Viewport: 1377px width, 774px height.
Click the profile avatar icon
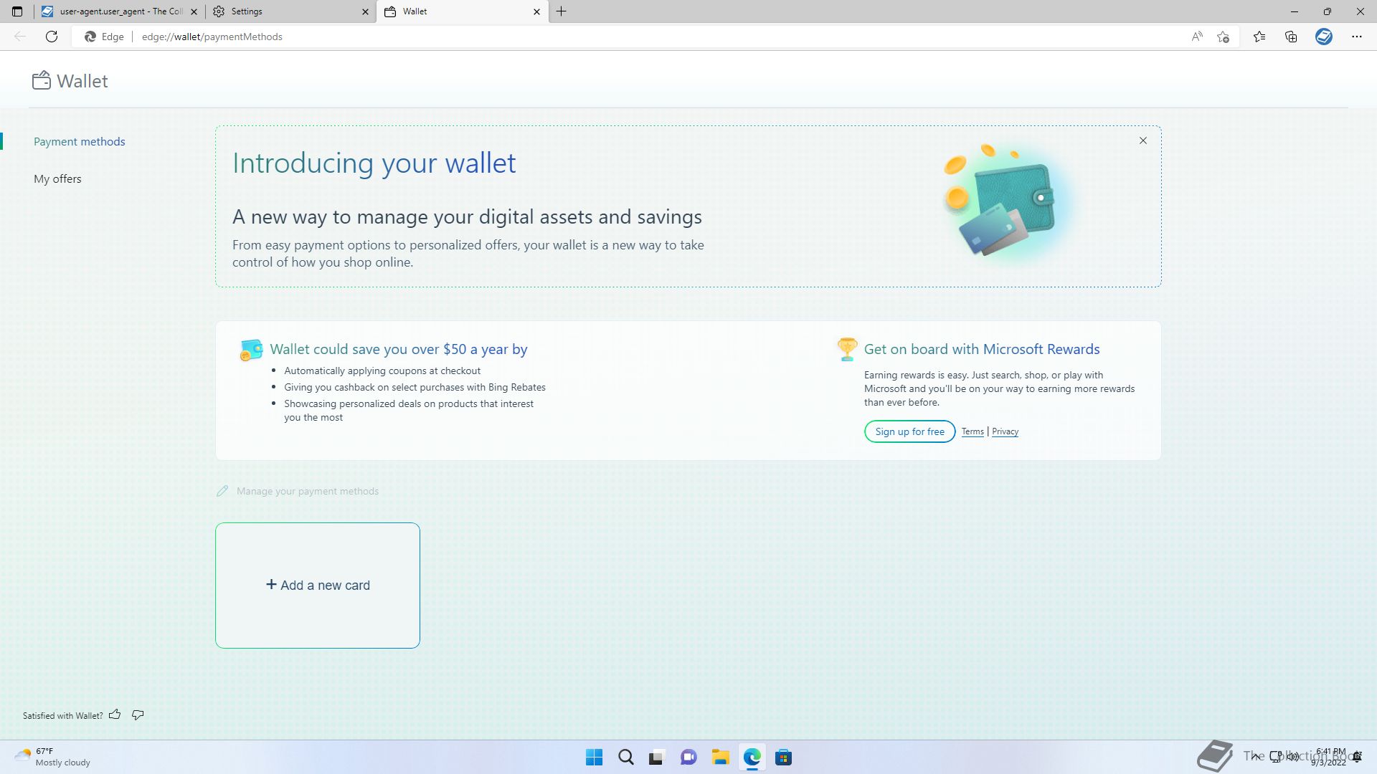click(x=1324, y=37)
